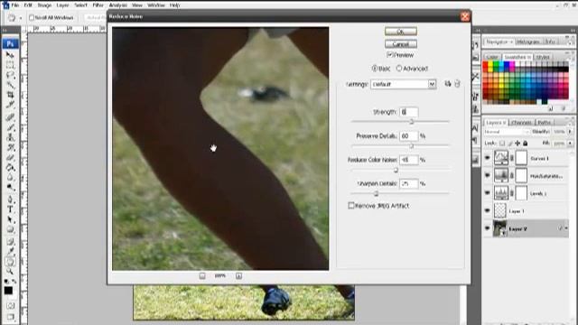Open the Filter menu
578x325 pixels.
98,5
